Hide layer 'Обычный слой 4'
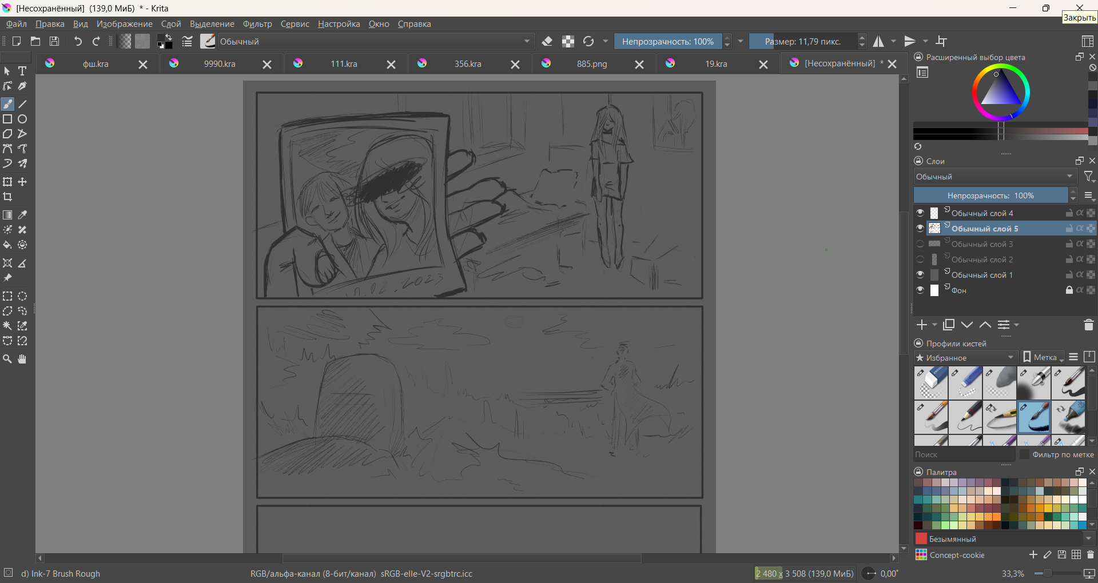Screen dimensions: 1098x583 click(920, 213)
